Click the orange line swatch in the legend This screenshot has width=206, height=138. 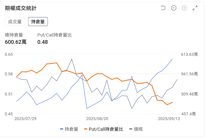pyautogui.click(x=86, y=129)
